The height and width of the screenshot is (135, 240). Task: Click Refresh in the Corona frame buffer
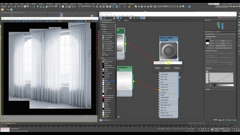pos(25,21)
